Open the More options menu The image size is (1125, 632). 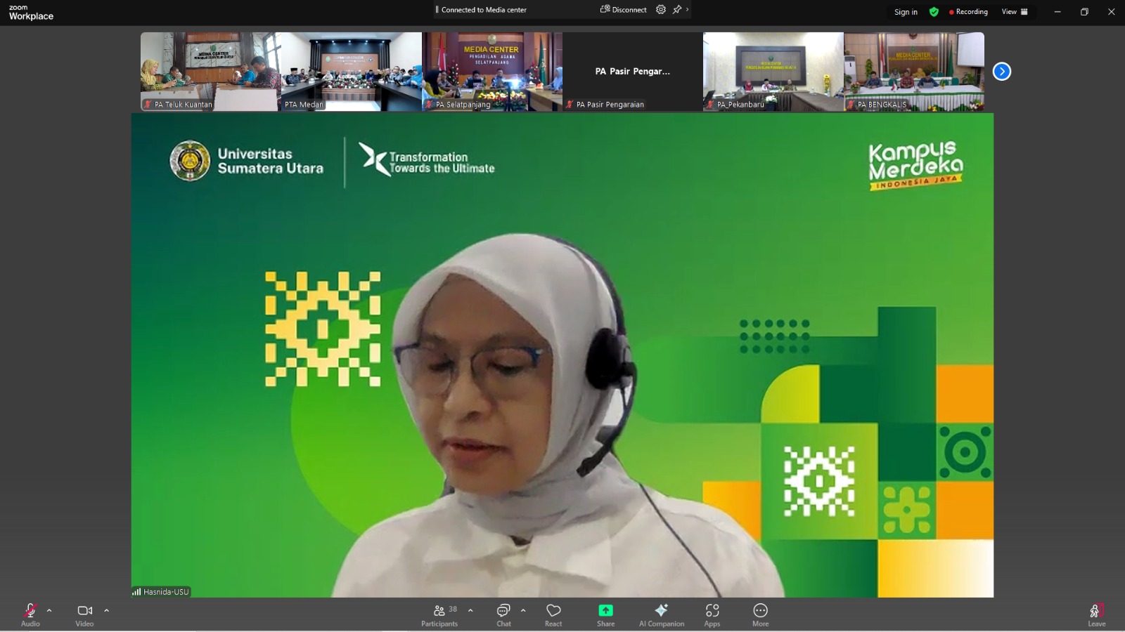pyautogui.click(x=760, y=614)
